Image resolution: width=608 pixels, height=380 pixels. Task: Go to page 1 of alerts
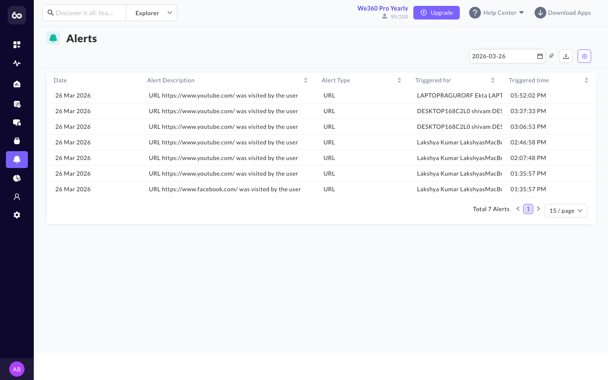point(528,209)
